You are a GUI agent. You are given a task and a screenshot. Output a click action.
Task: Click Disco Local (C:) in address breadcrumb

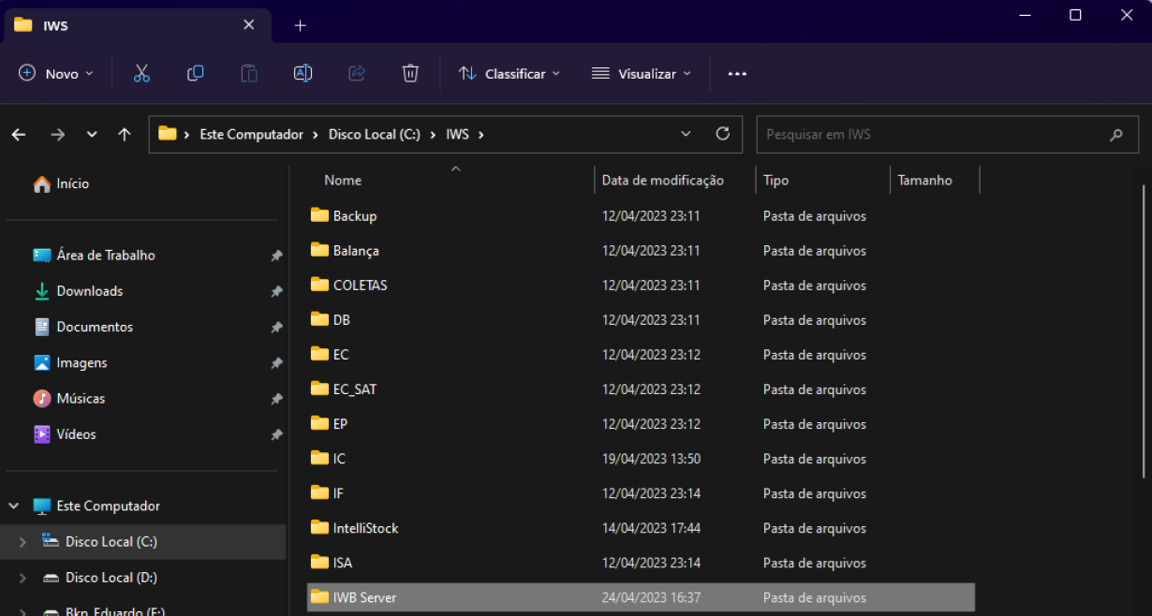coord(374,134)
